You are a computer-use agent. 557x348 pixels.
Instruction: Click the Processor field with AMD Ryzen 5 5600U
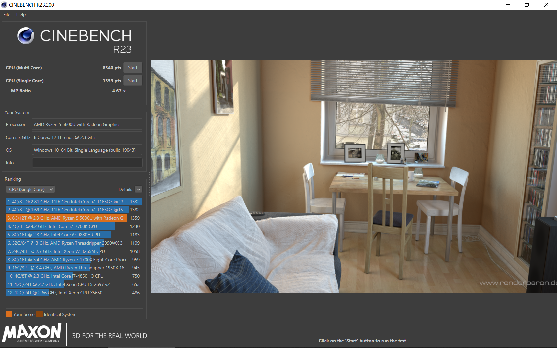tap(87, 124)
